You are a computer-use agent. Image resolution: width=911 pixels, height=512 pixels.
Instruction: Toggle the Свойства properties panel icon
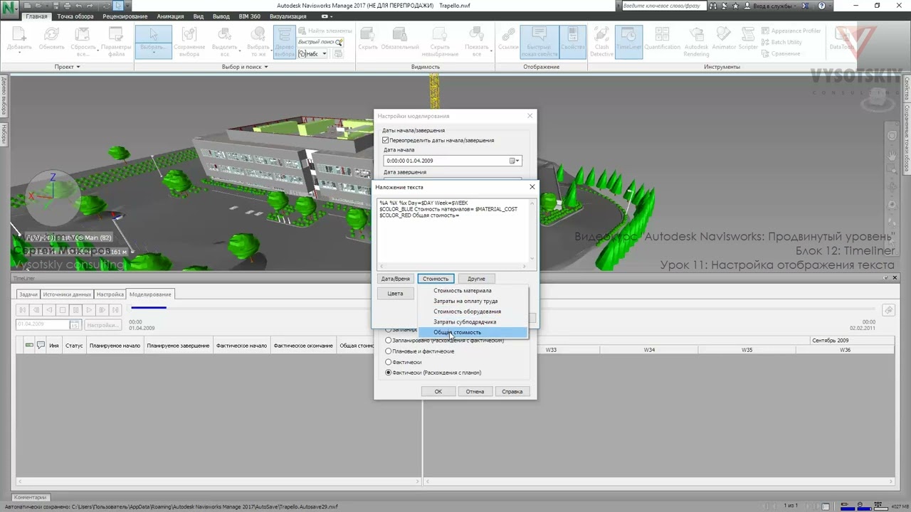(x=572, y=41)
